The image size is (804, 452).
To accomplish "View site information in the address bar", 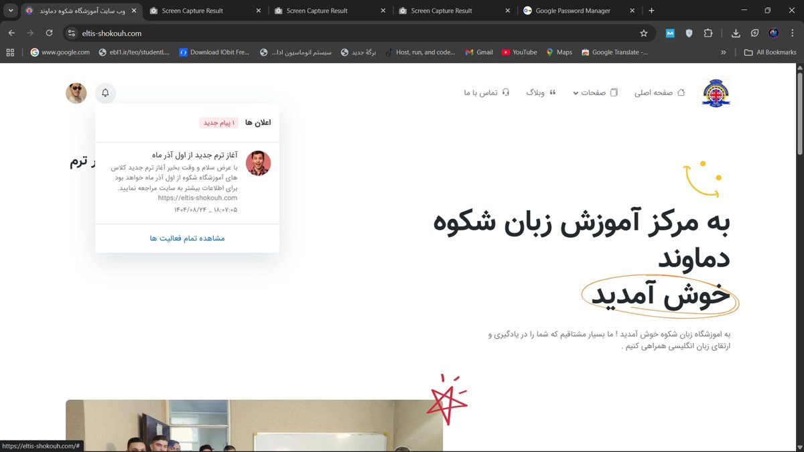I will click(x=72, y=33).
